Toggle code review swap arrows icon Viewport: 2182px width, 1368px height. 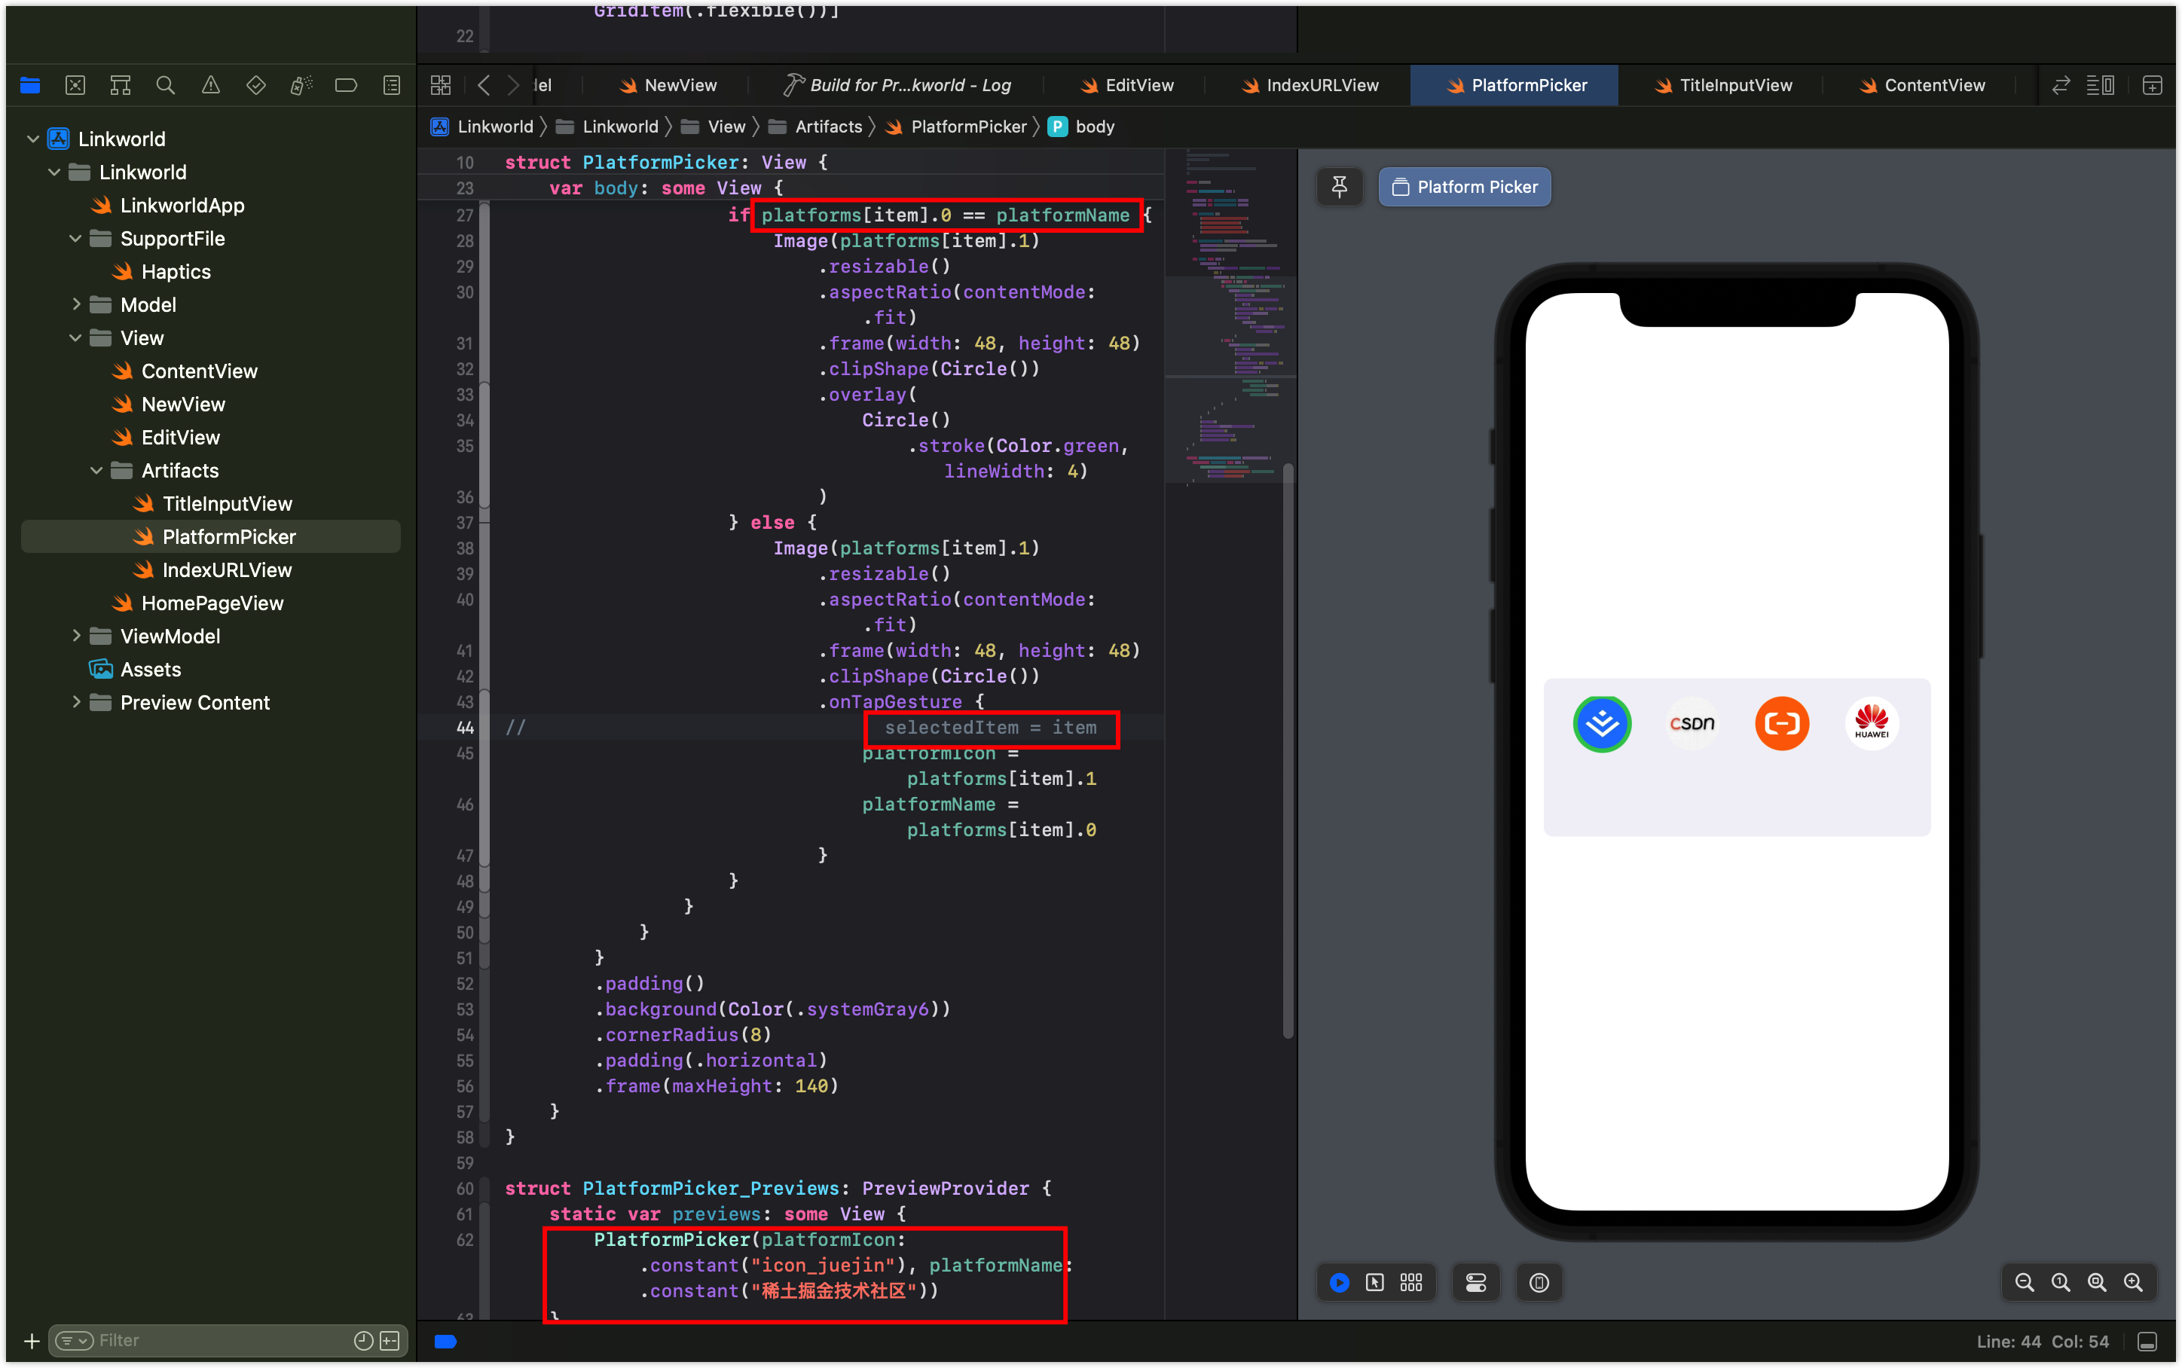[2061, 85]
